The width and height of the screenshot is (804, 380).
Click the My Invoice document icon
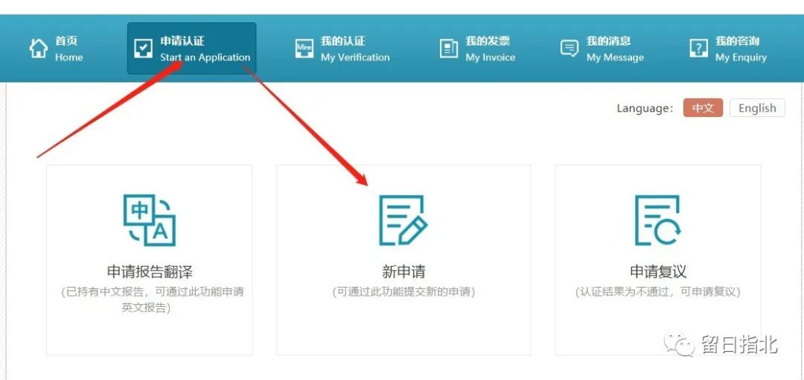pos(449,48)
